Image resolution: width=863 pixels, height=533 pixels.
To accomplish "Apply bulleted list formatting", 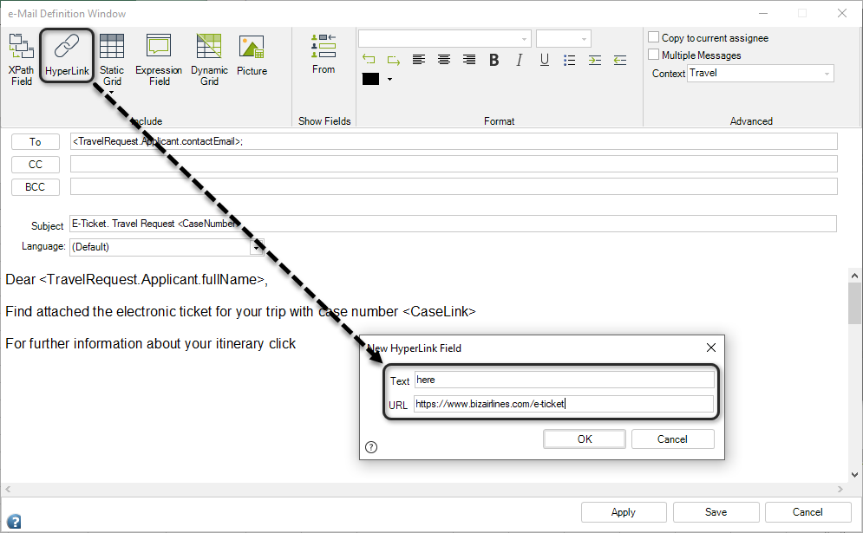I will point(570,60).
